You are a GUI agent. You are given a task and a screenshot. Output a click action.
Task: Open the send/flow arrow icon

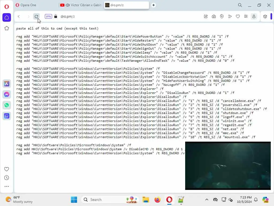[230, 16]
